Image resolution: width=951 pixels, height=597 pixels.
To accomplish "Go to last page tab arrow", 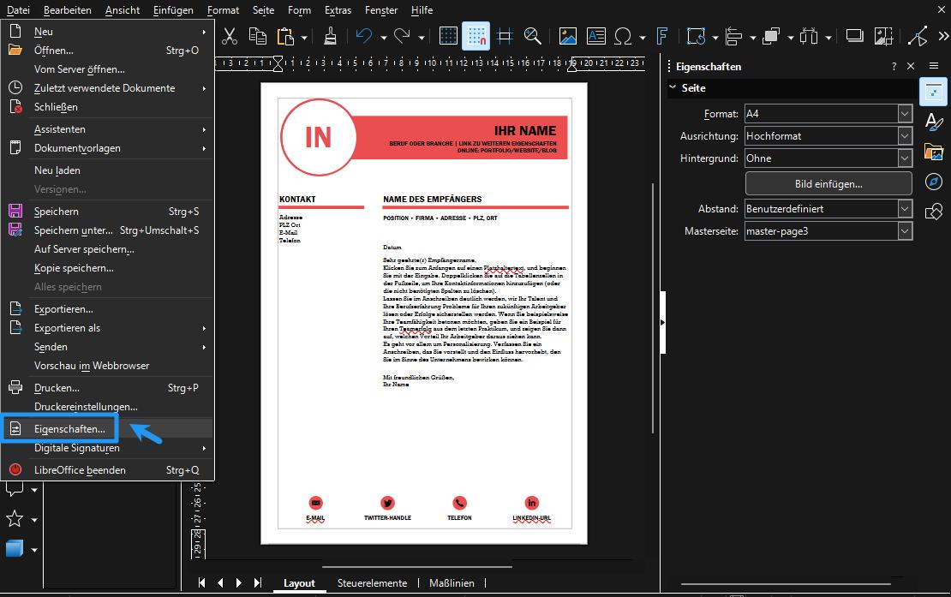I will (x=258, y=582).
